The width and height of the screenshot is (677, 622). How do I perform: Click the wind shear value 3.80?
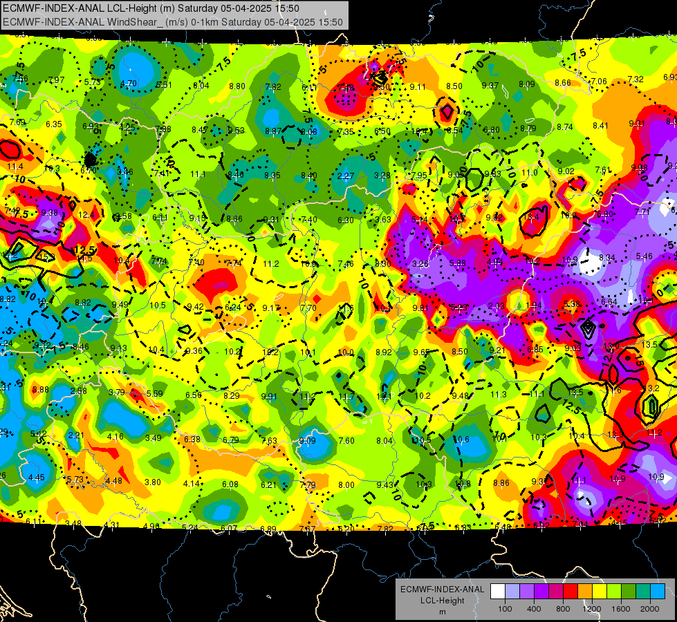(153, 482)
